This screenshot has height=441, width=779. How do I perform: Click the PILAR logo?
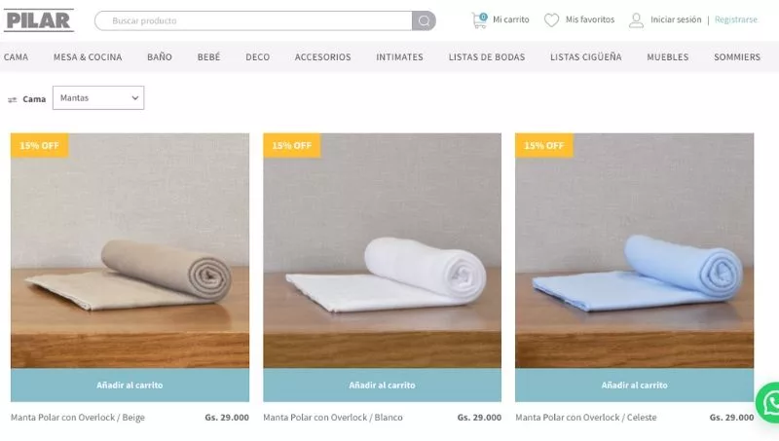(39, 20)
